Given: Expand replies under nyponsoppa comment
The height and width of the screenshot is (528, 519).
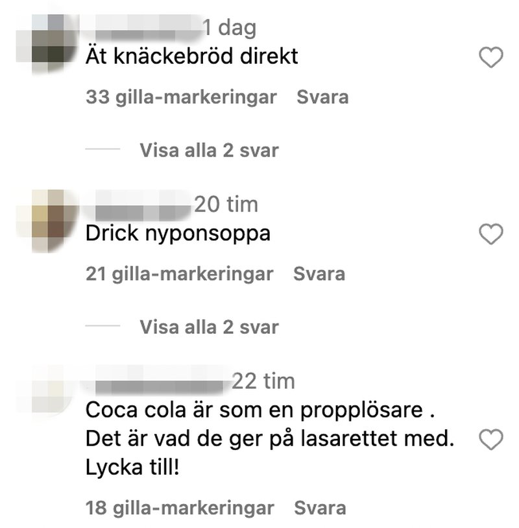Looking at the screenshot, I should point(209,327).
